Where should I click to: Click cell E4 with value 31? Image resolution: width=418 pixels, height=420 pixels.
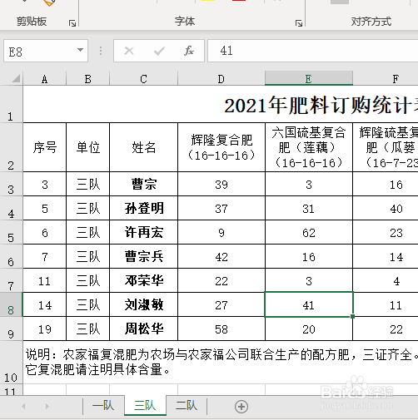(309, 208)
